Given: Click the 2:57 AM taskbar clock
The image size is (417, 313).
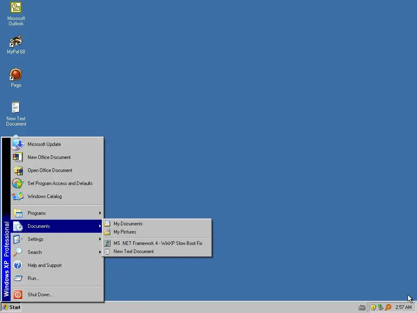Looking at the screenshot, I should 403,307.
